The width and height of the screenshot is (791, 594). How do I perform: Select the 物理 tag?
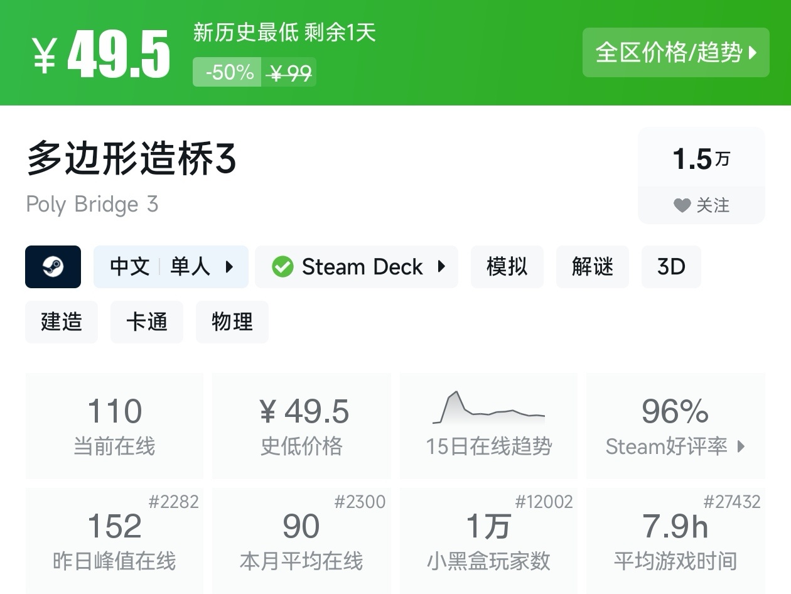232,322
